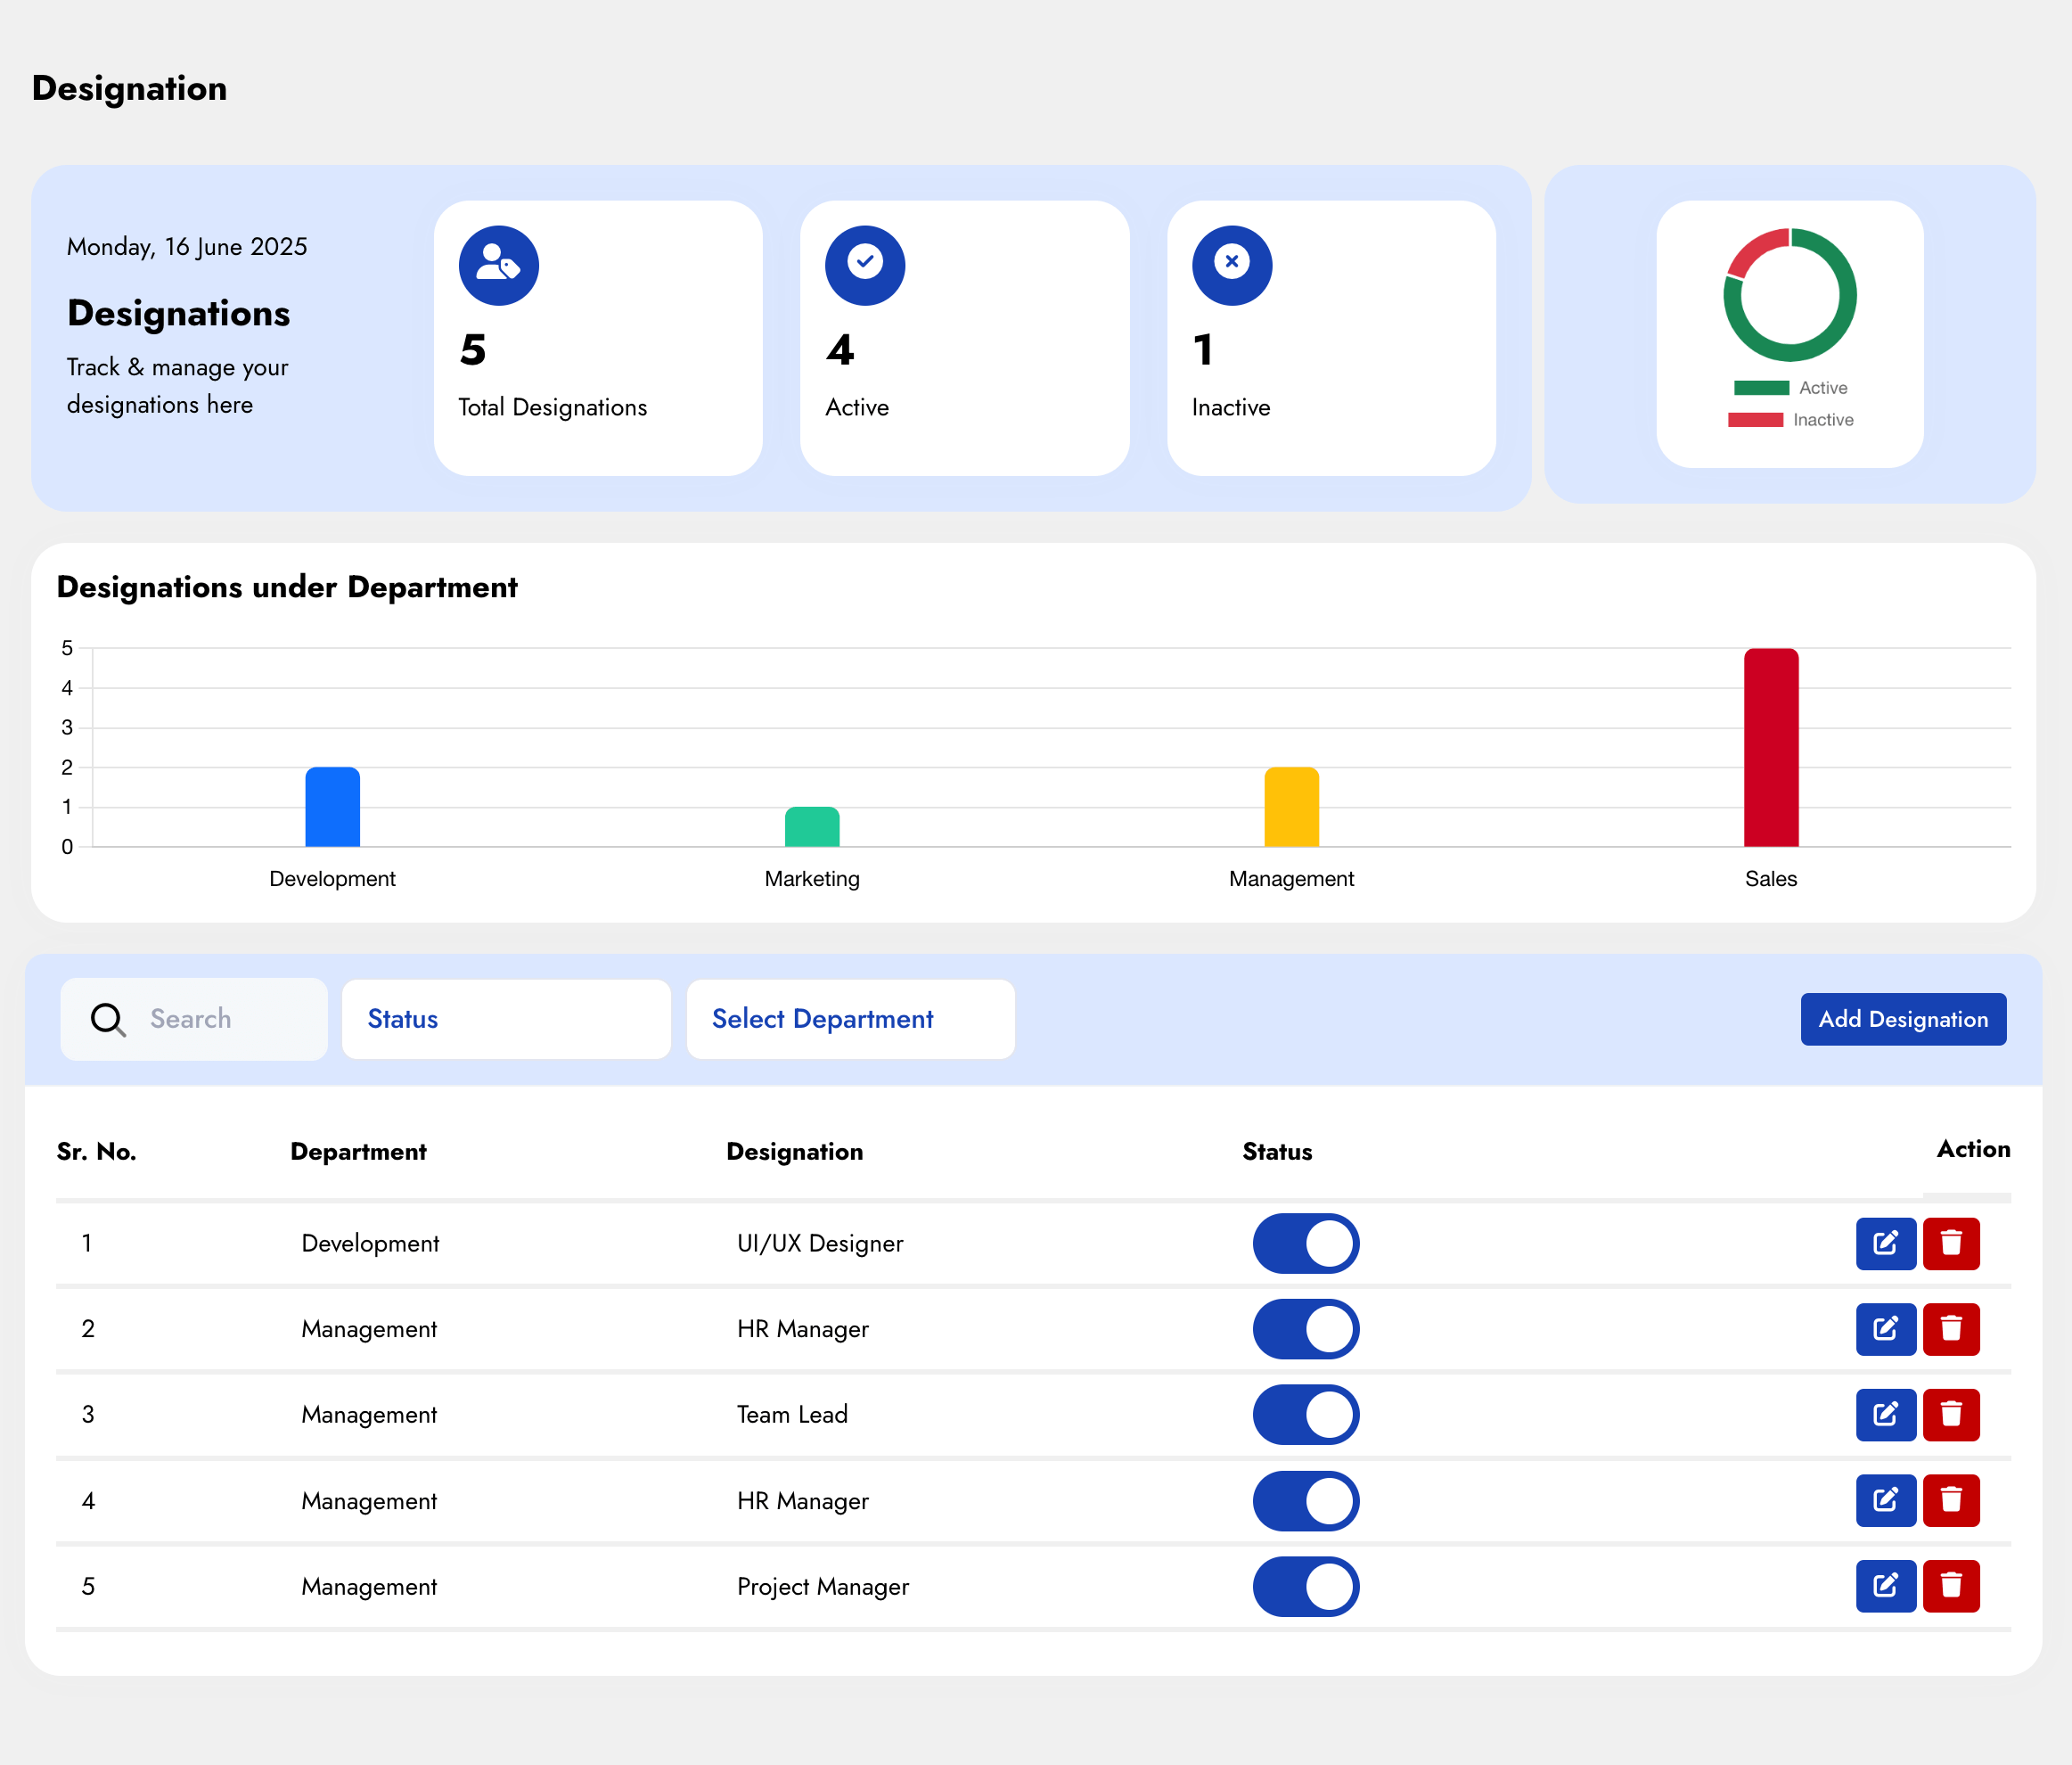This screenshot has width=2072, height=1765.
Task: Focus the Search input field
Action: [230, 1019]
